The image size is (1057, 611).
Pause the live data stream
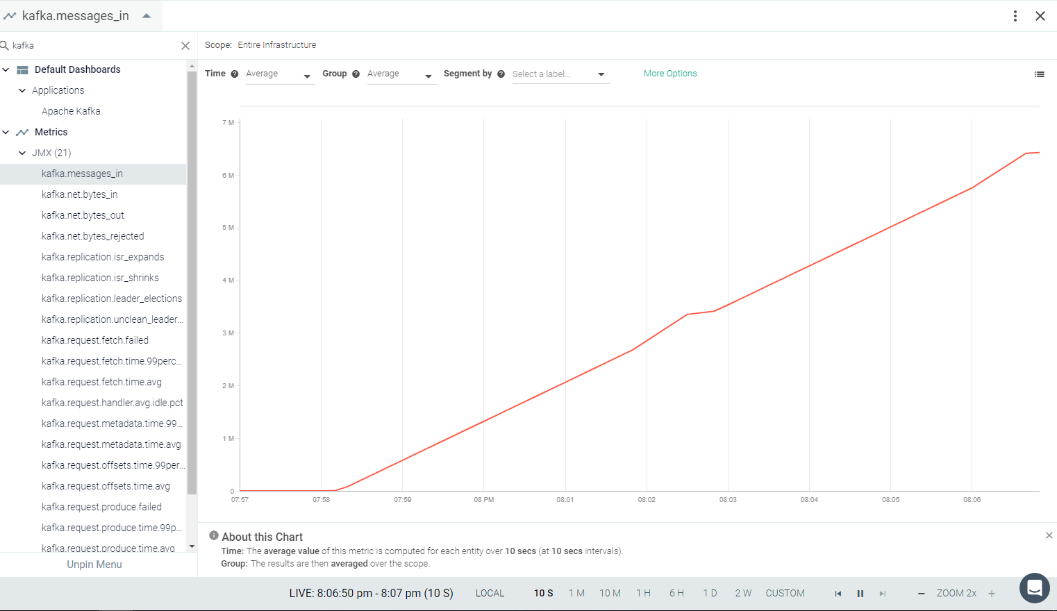click(860, 594)
